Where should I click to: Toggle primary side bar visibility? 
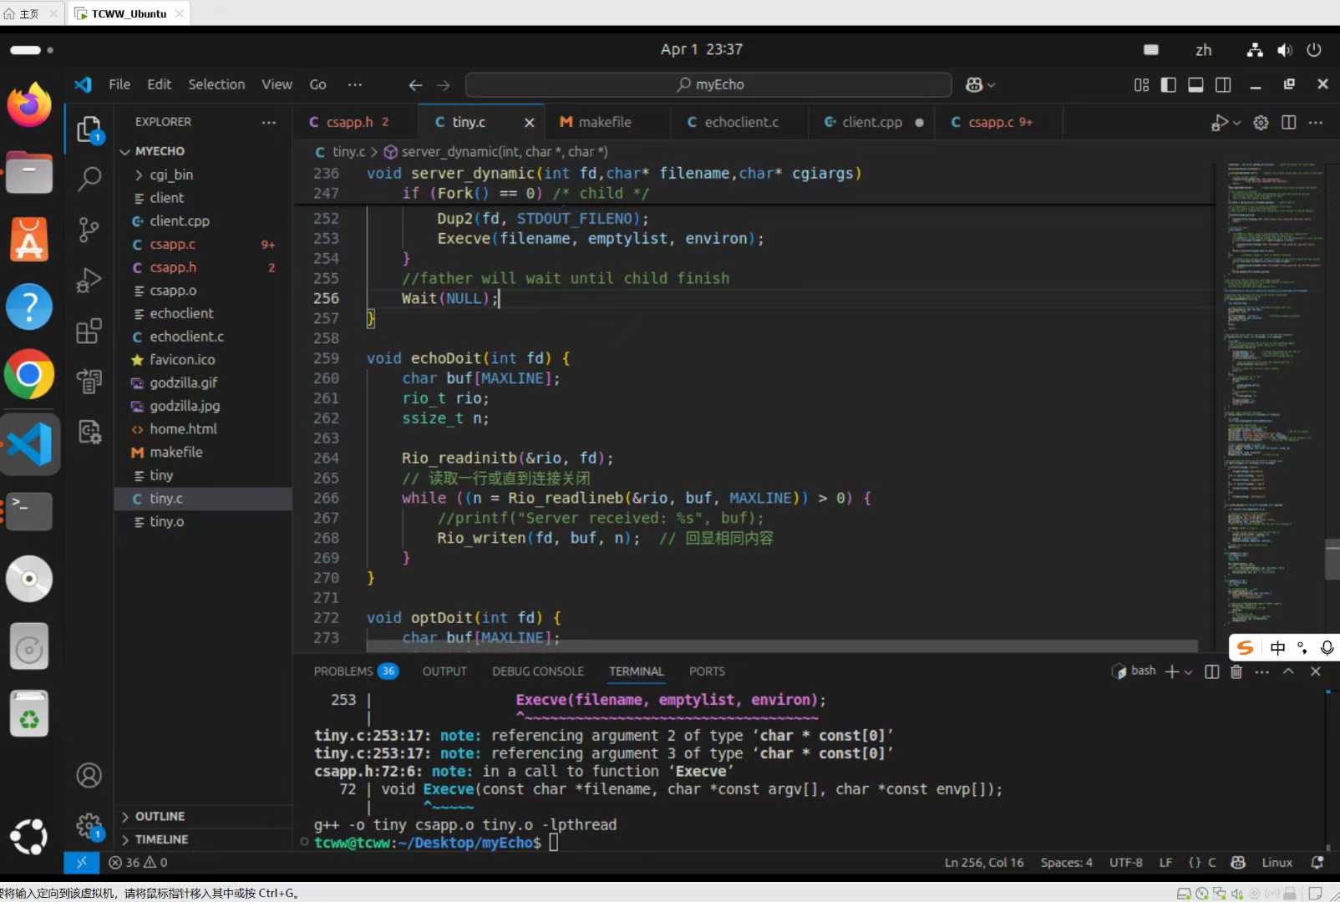[1169, 85]
